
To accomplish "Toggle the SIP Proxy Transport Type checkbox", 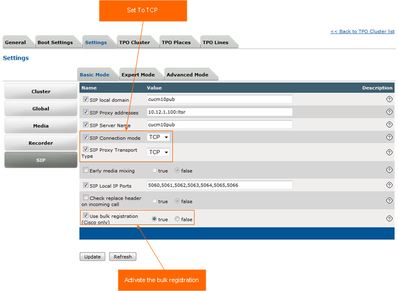I will 86,149.
